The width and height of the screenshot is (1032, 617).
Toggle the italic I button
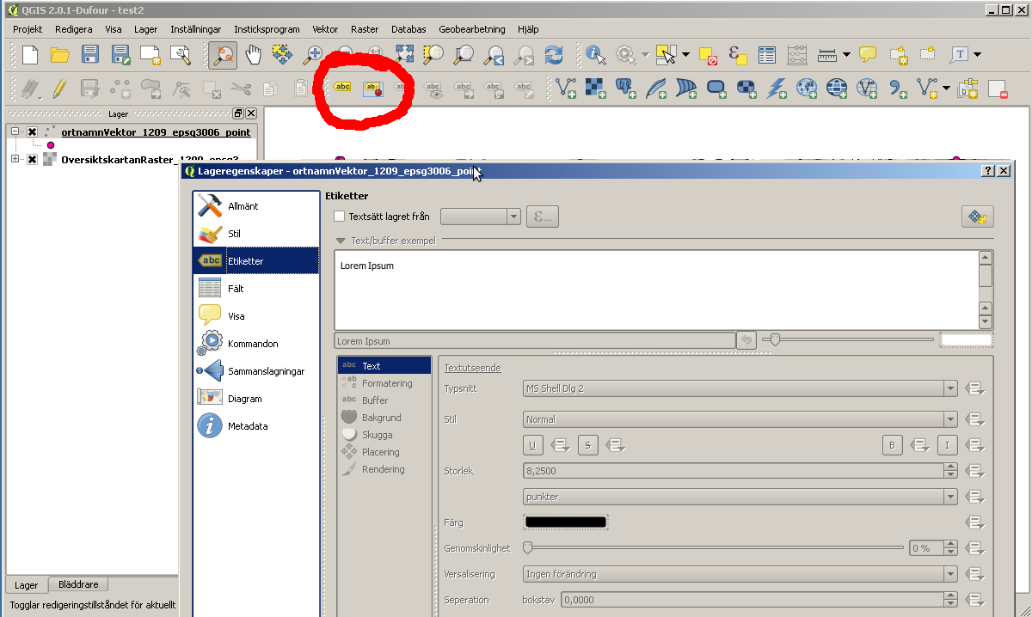pos(947,445)
